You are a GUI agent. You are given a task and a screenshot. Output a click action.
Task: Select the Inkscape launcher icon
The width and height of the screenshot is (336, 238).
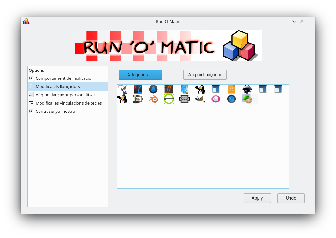click(x=247, y=89)
